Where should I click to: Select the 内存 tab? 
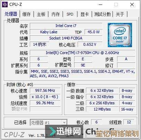(x=56, y=14)
